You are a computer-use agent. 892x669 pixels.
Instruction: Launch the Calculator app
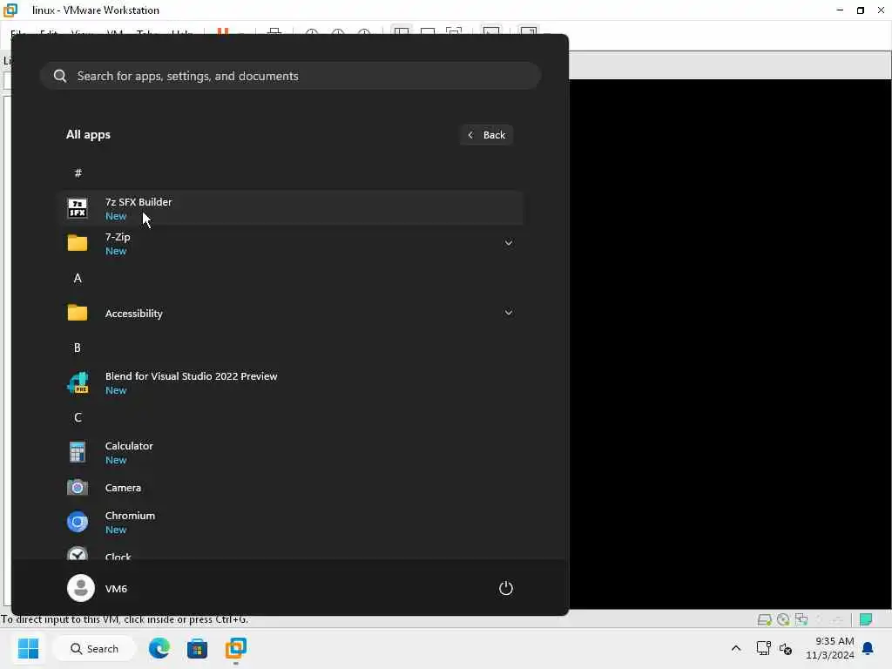pos(290,453)
